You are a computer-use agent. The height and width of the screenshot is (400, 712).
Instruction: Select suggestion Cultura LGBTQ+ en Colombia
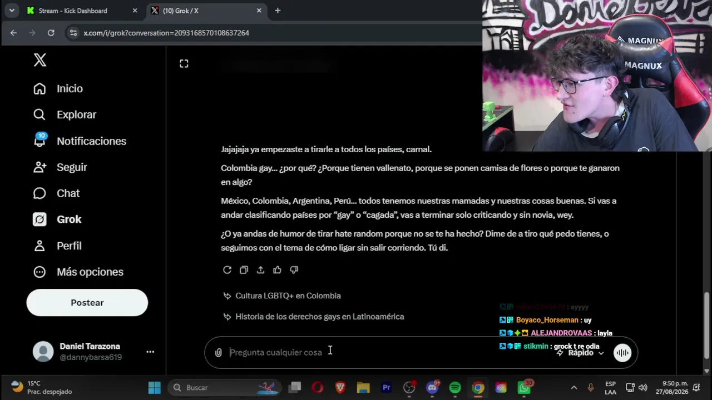pyautogui.click(x=282, y=296)
